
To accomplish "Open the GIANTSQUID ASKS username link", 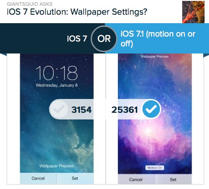I will [29, 4].
